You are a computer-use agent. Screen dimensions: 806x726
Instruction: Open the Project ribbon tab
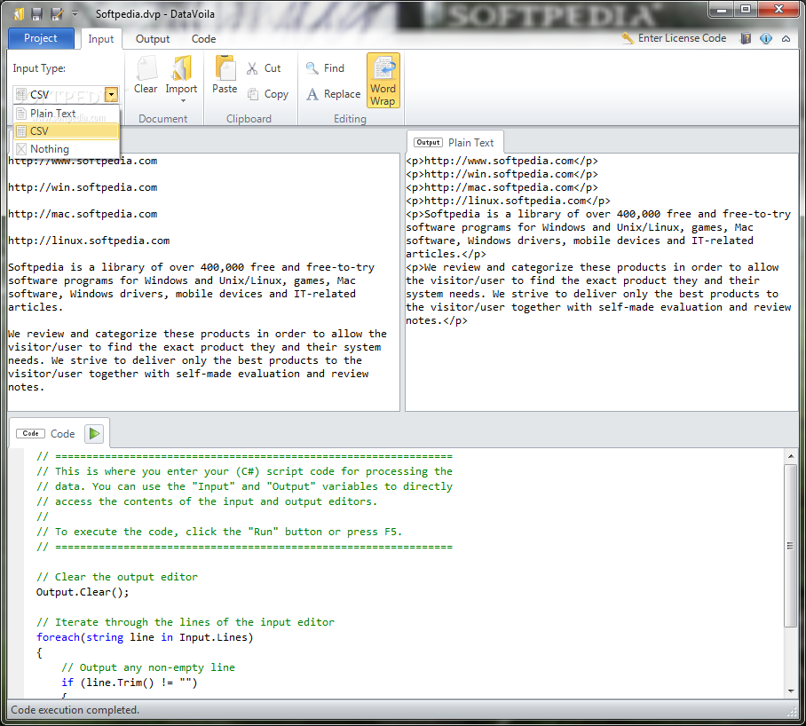41,38
